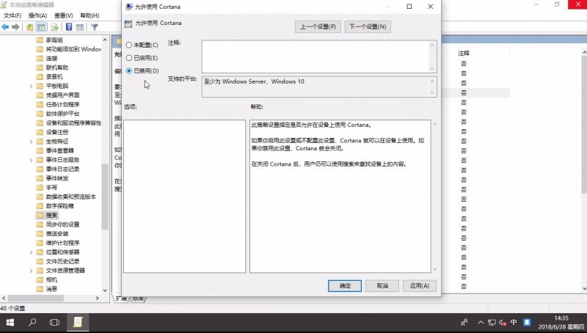Screen dimensions: 587x333
Task: Open the 操作(A) menu
Action: [38, 15]
